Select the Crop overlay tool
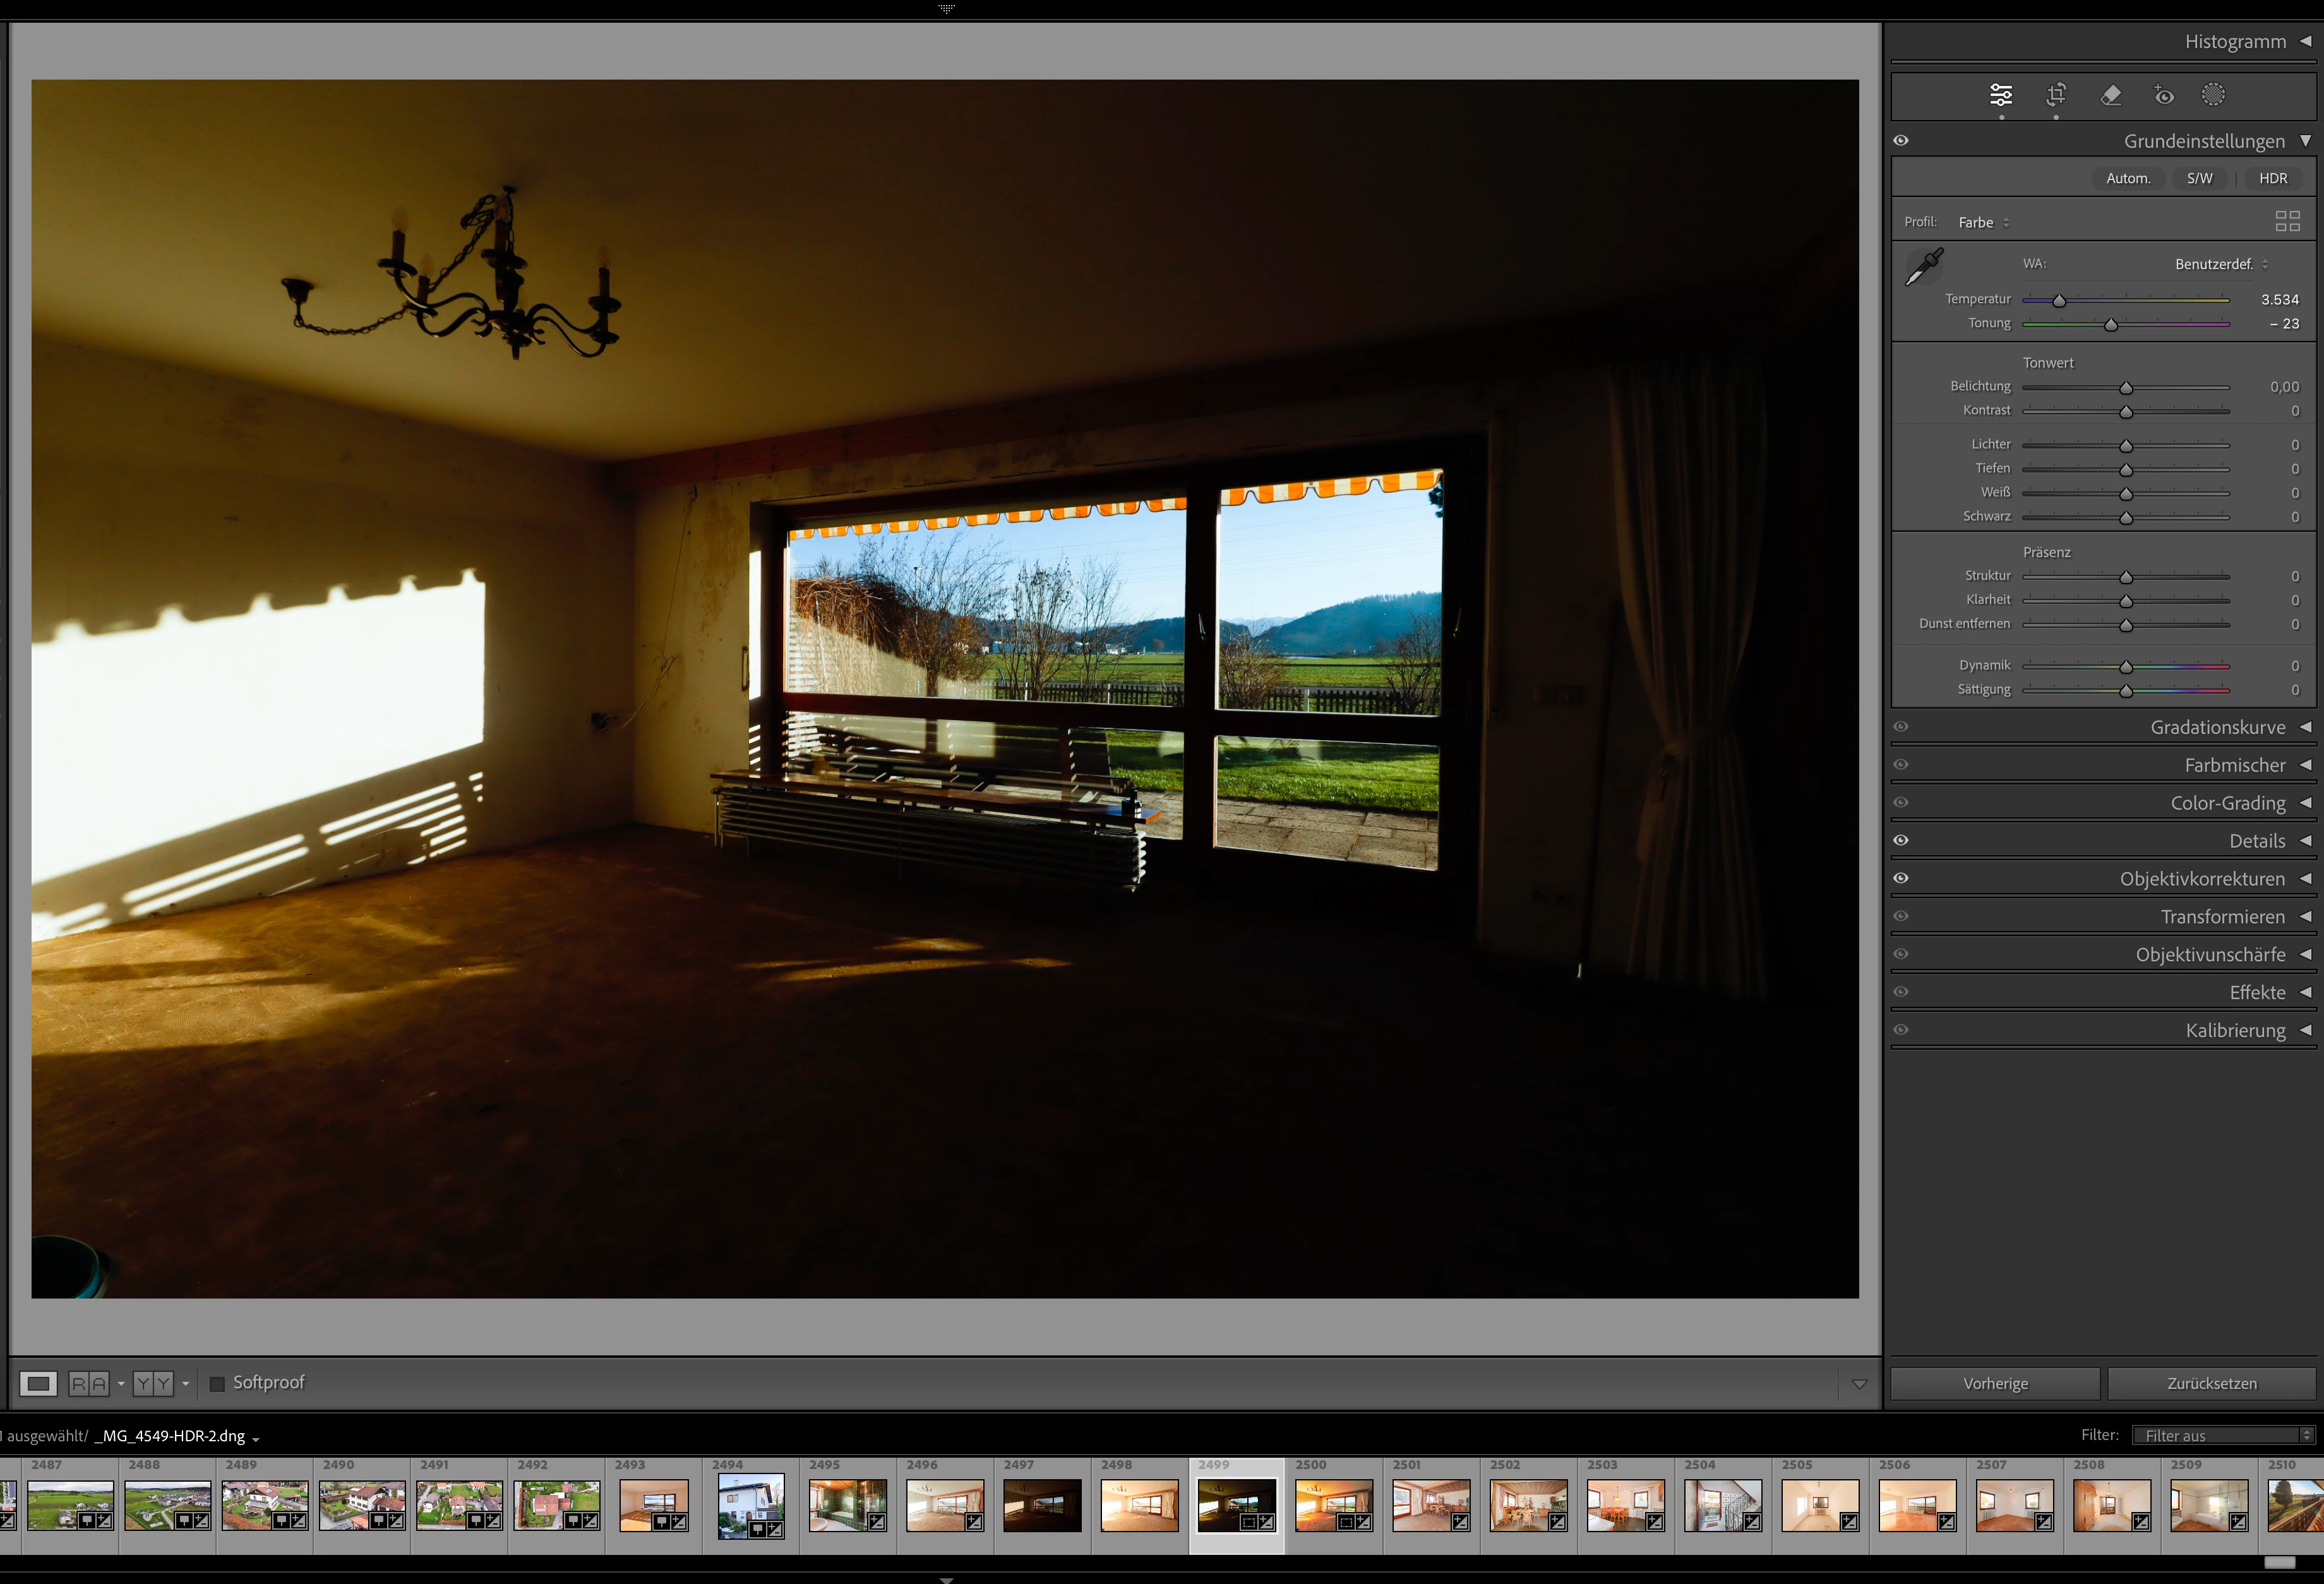The width and height of the screenshot is (2324, 1584). 2056,95
